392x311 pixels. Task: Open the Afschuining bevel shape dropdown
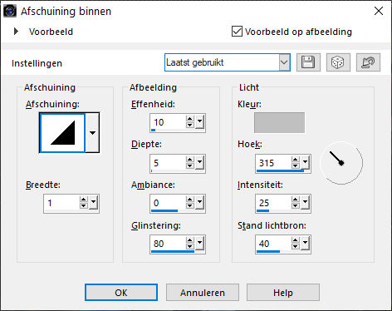point(92,132)
